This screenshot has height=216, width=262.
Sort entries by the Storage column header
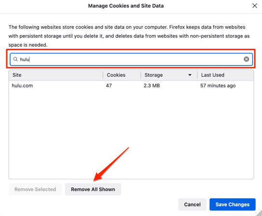pos(169,75)
